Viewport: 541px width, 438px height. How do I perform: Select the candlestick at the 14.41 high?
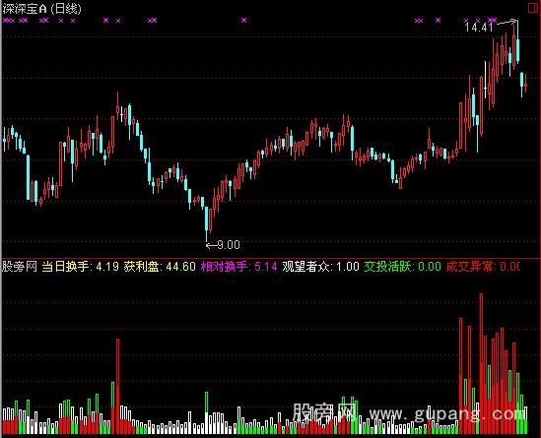tap(517, 42)
